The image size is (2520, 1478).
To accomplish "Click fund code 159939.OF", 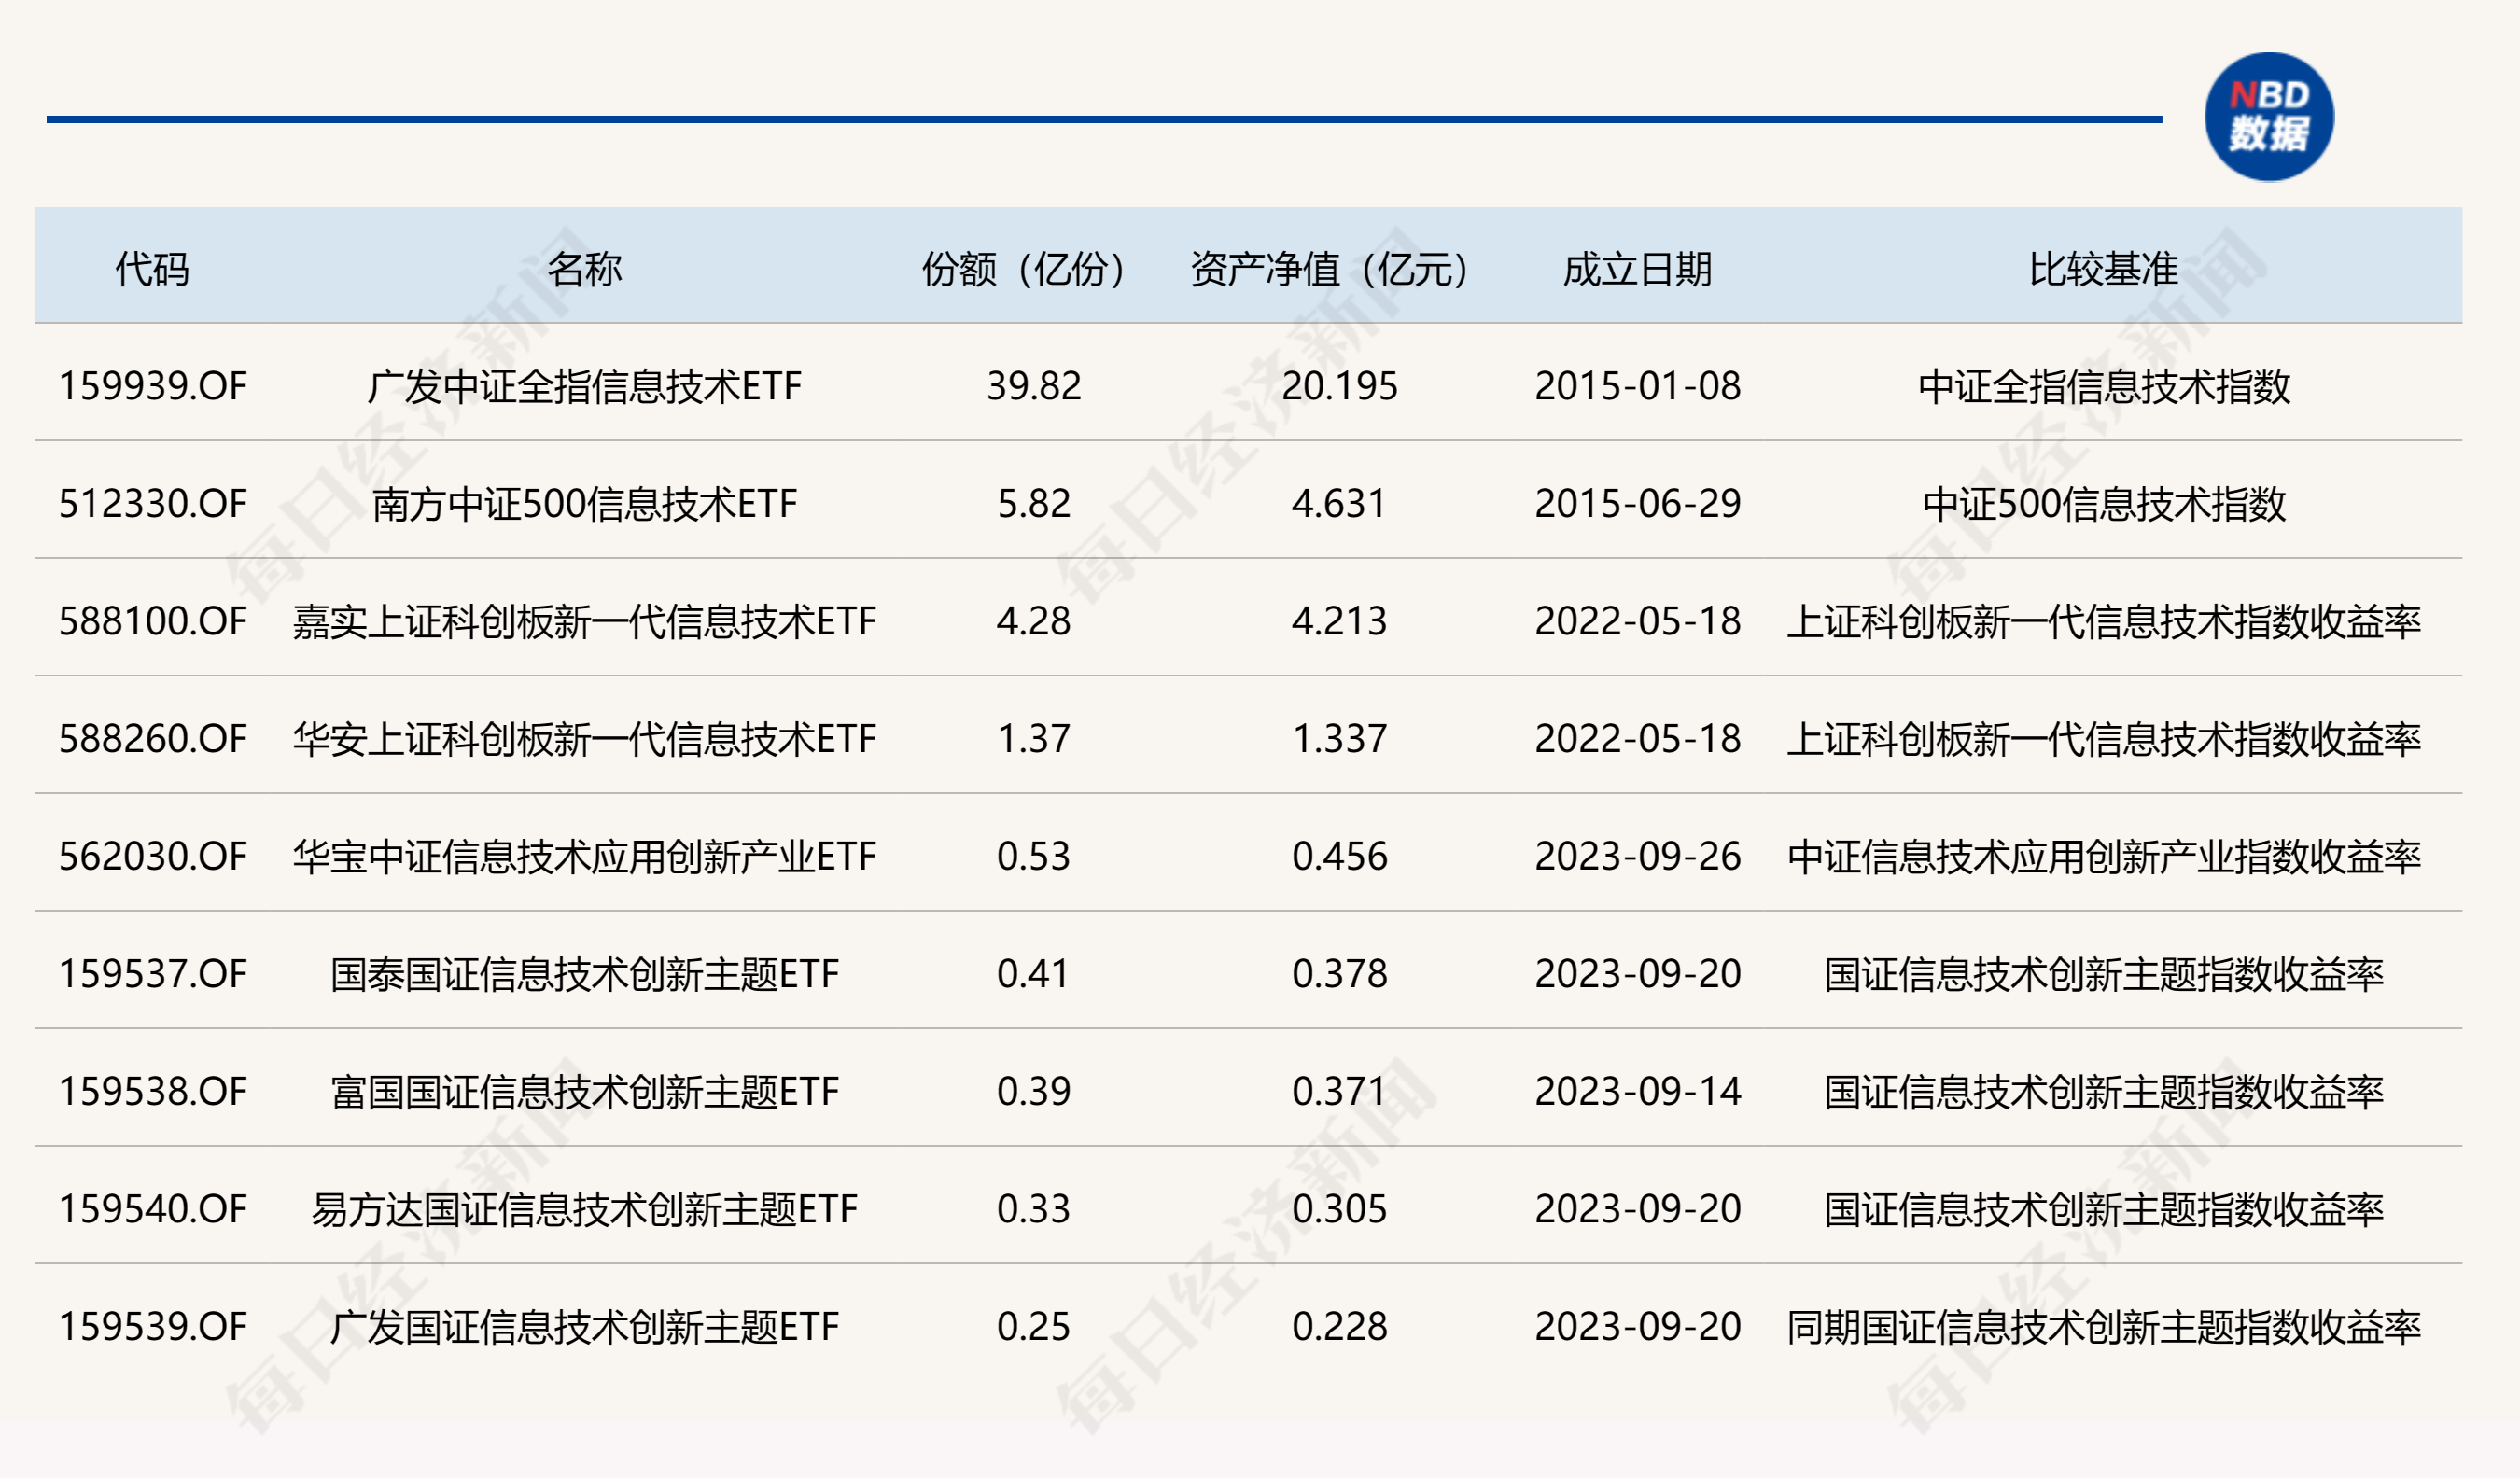I will tap(152, 386).
